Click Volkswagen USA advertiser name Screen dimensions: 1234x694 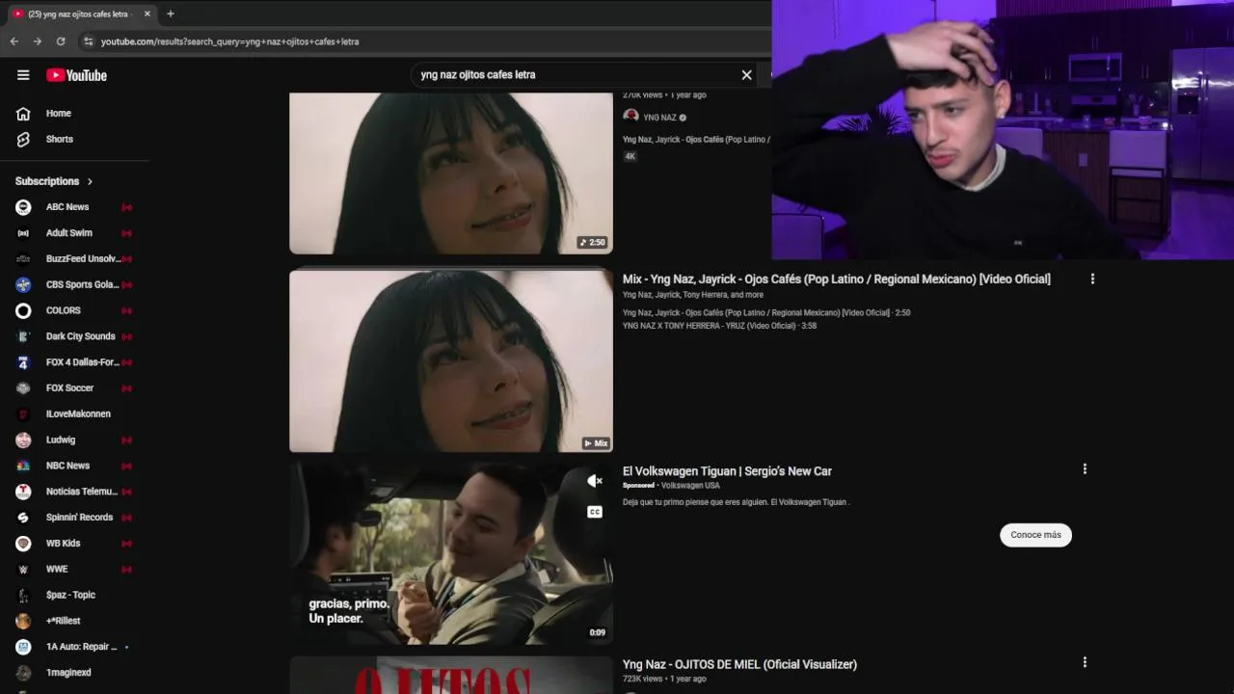pyautogui.click(x=690, y=486)
